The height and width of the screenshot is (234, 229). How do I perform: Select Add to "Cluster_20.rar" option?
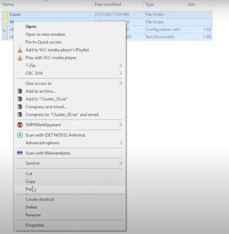point(47,99)
